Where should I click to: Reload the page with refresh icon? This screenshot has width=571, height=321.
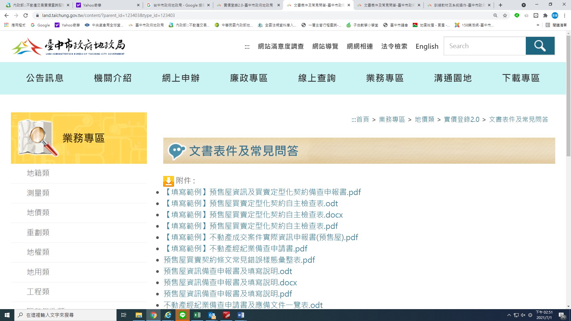(26, 15)
